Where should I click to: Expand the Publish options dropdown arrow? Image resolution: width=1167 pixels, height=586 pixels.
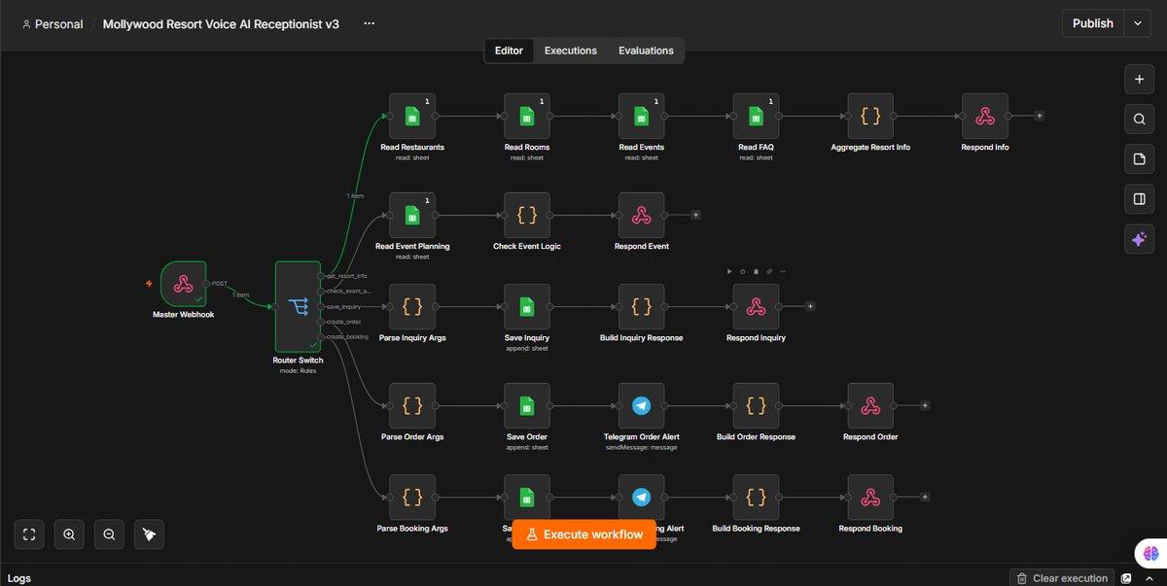[x=1138, y=23]
